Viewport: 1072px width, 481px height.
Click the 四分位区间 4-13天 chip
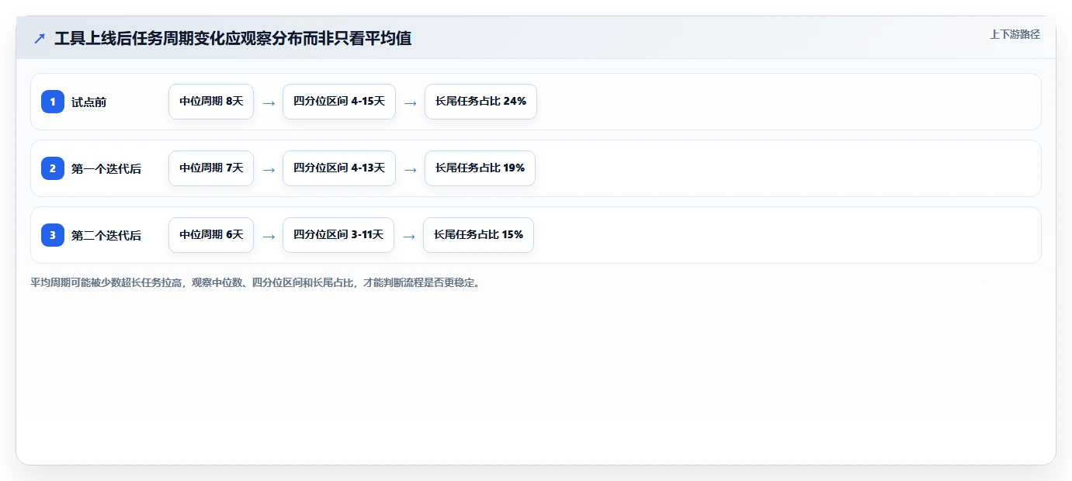coord(339,168)
